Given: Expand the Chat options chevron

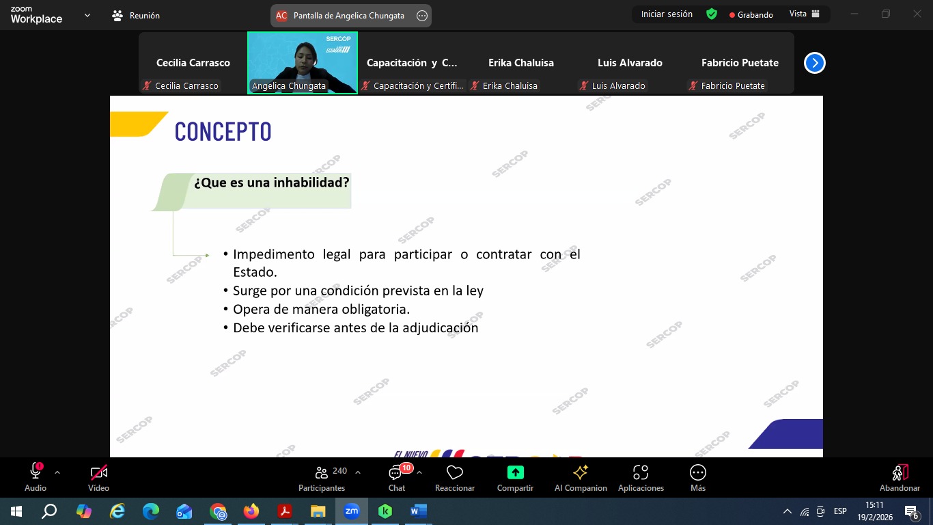Looking at the screenshot, I should [x=419, y=472].
